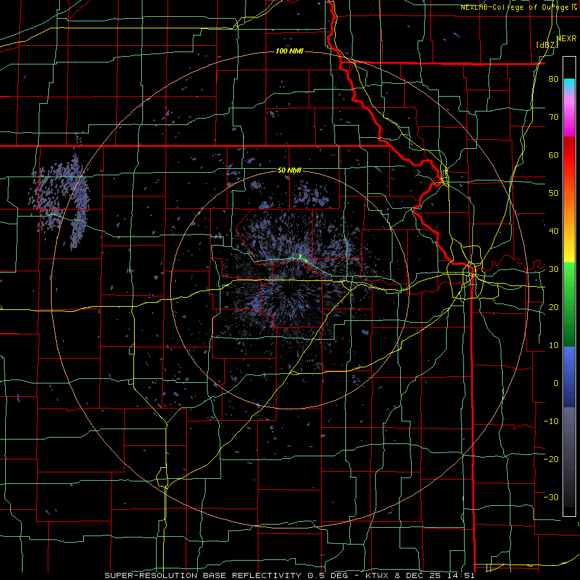The height and width of the screenshot is (580, 580).
Task: Select the 20 value on the dBZ scale
Action: click(x=554, y=307)
